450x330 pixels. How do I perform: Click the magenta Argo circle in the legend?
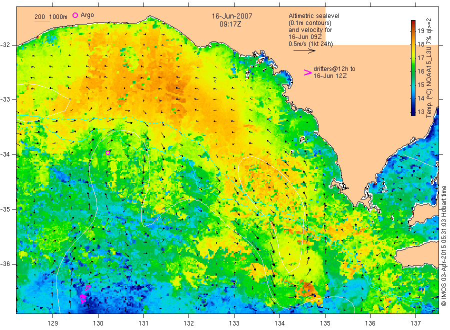75,15
